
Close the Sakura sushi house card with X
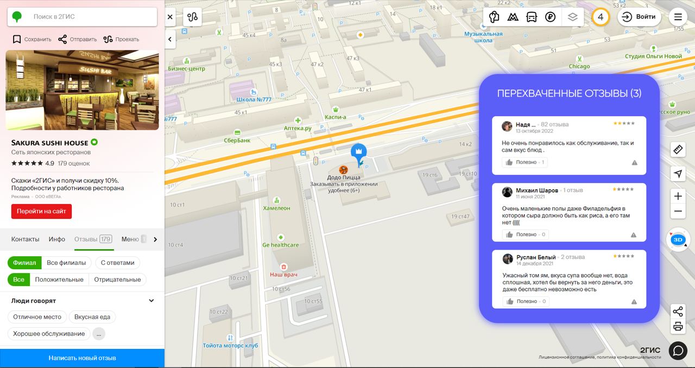pos(170,17)
